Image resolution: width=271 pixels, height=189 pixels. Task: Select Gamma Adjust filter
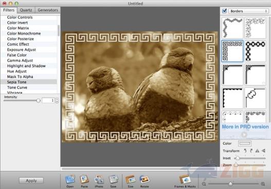pos(29,60)
